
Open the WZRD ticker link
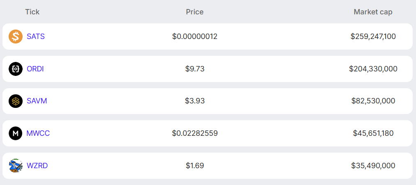[37, 166]
